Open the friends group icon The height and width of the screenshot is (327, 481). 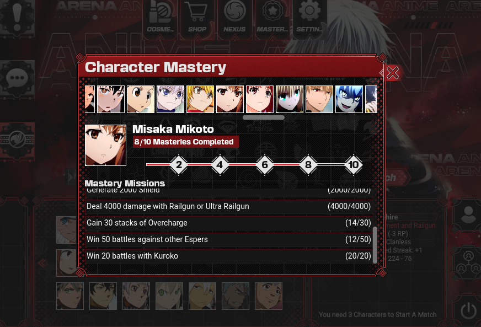(x=468, y=262)
